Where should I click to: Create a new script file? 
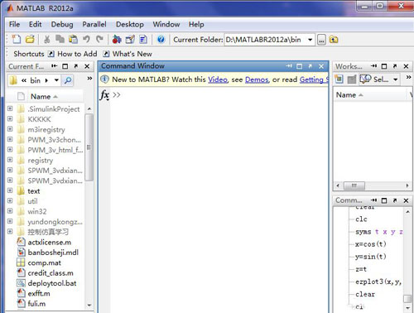click(17, 40)
